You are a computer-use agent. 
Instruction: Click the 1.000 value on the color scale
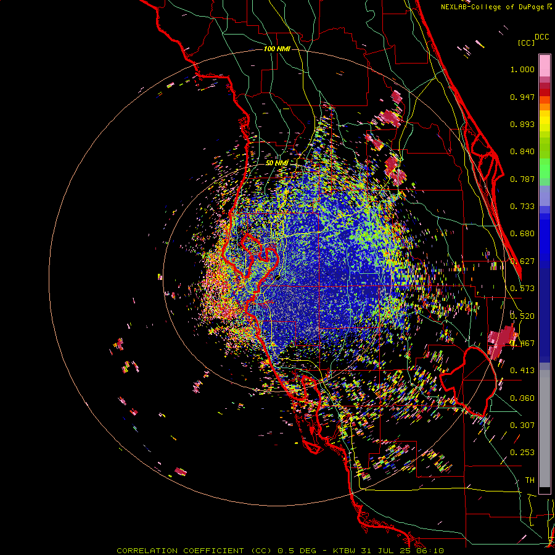tap(522, 69)
